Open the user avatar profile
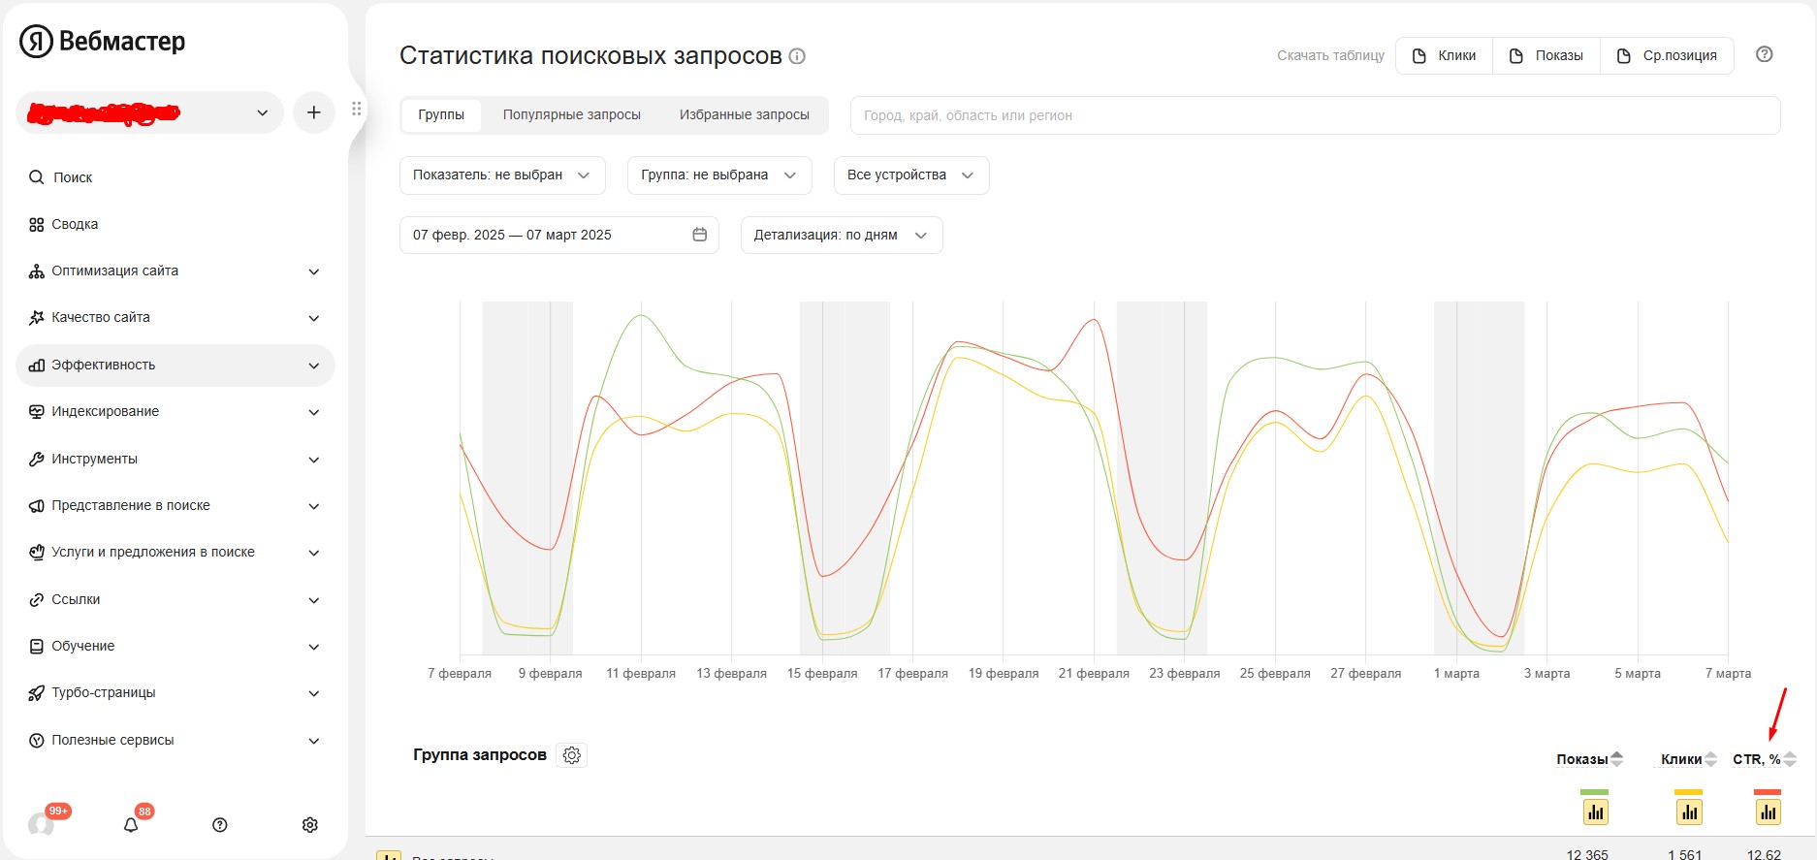This screenshot has width=1817, height=860. [41, 825]
